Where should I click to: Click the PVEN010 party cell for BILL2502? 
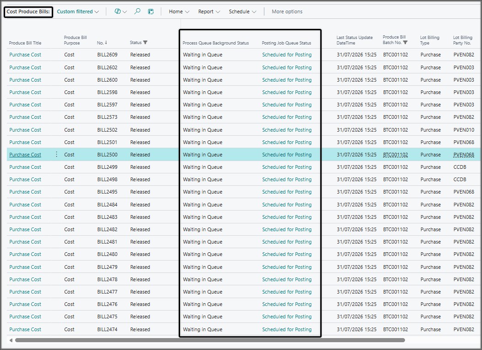(464, 130)
